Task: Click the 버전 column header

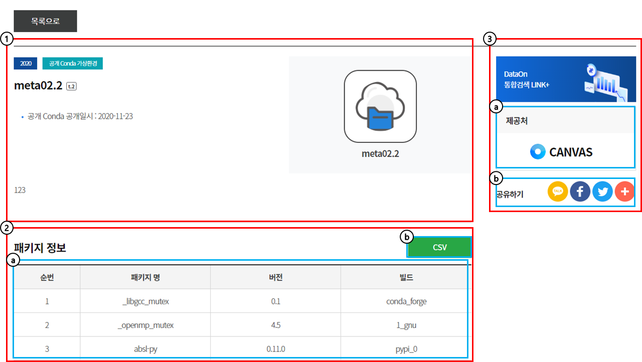Action: click(x=275, y=277)
